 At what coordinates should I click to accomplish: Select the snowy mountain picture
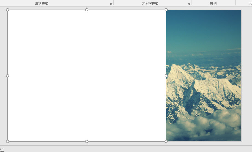click(204, 76)
